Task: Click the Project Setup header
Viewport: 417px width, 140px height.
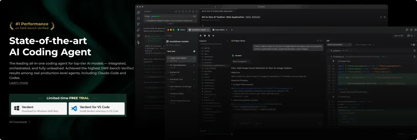Action: pos(238,41)
